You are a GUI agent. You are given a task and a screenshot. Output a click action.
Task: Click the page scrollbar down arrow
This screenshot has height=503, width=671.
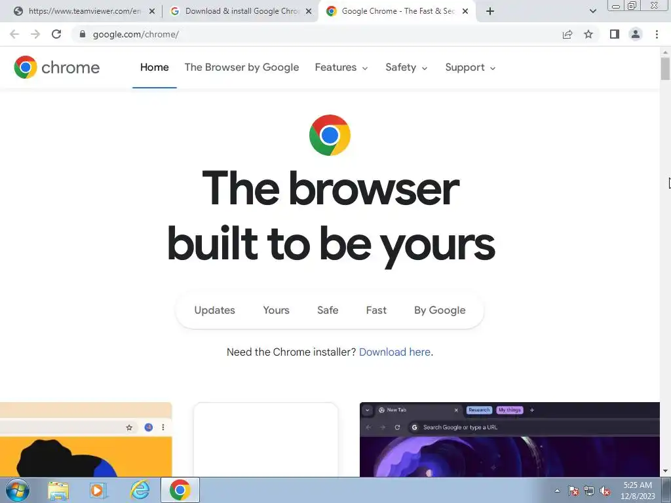pos(665,471)
